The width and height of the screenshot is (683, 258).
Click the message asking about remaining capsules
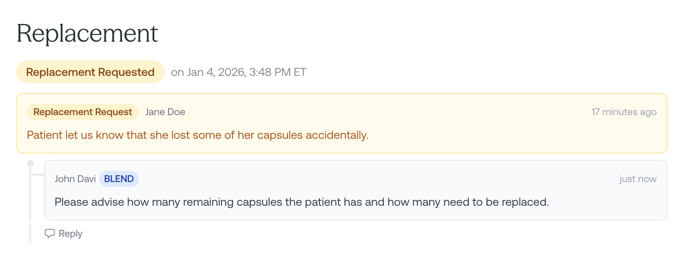coord(302,202)
